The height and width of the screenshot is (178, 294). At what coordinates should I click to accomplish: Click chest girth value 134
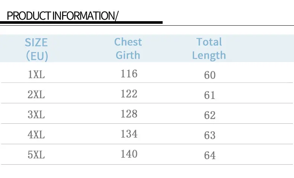tap(129, 134)
